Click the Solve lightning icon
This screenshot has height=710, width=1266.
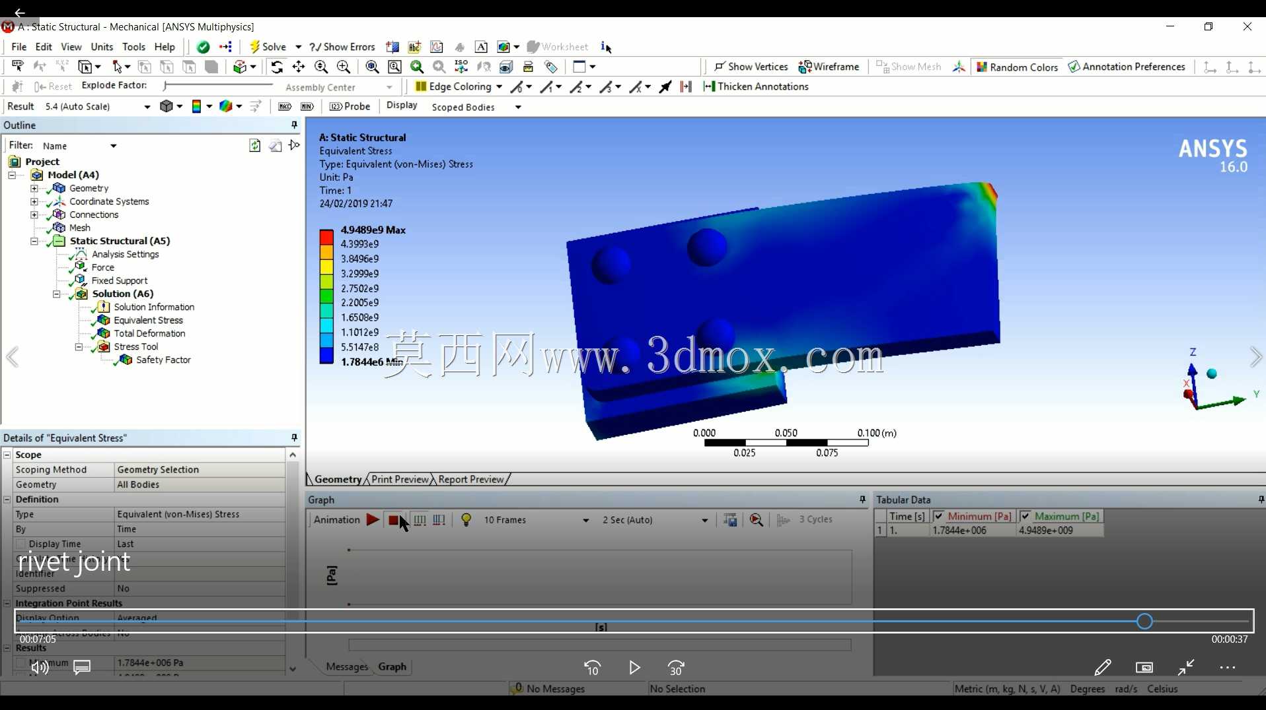tap(254, 47)
